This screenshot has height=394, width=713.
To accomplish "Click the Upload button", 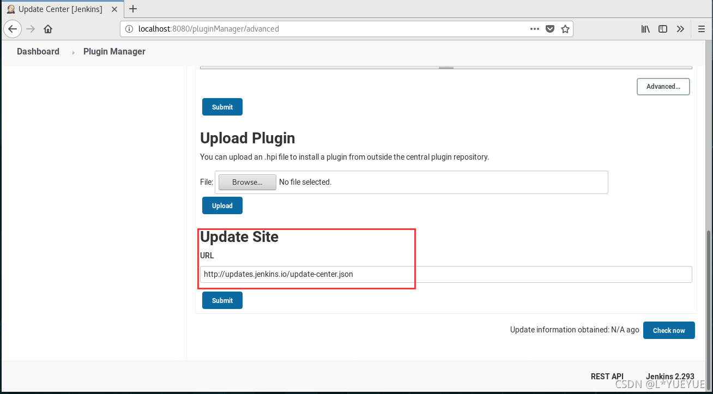I will tap(222, 205).
